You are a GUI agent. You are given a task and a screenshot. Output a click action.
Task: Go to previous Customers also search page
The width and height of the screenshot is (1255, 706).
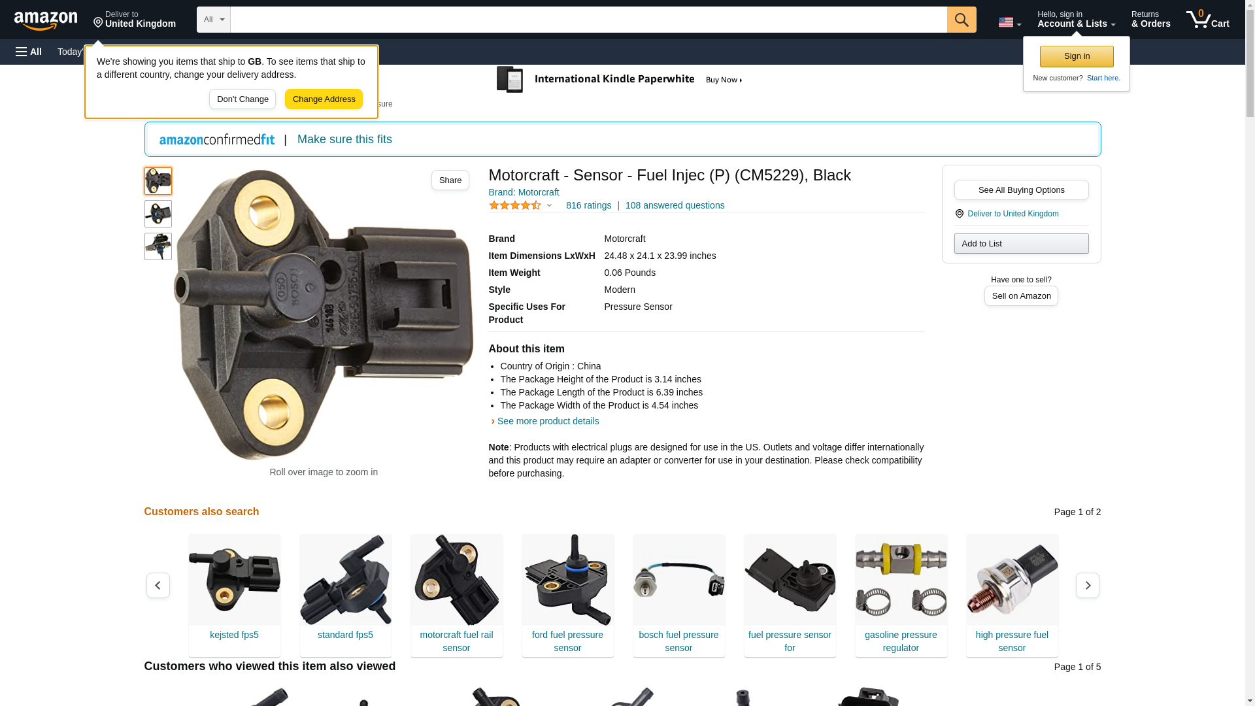click(x=158, y=585)
